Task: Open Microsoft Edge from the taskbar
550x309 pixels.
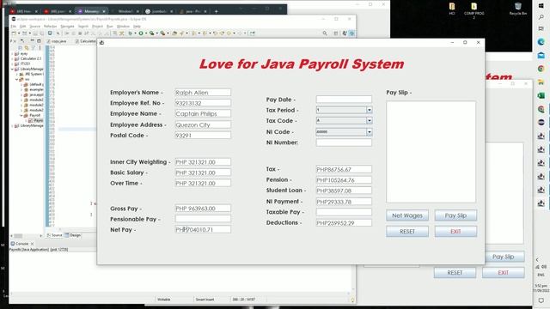Action: point(541,42)
